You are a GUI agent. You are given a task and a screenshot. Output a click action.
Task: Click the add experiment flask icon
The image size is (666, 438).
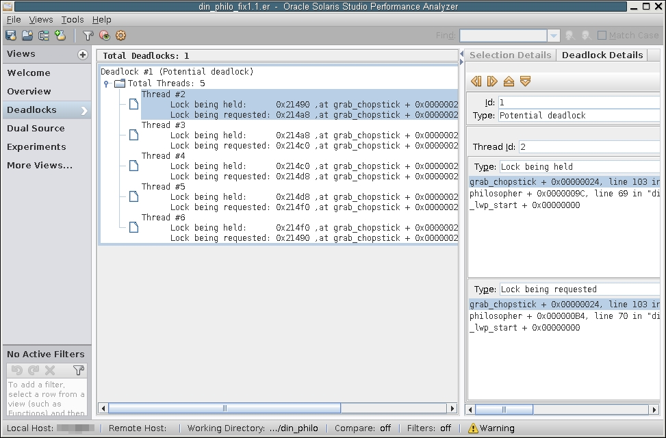pyautogui.click(x=60, y=36)
